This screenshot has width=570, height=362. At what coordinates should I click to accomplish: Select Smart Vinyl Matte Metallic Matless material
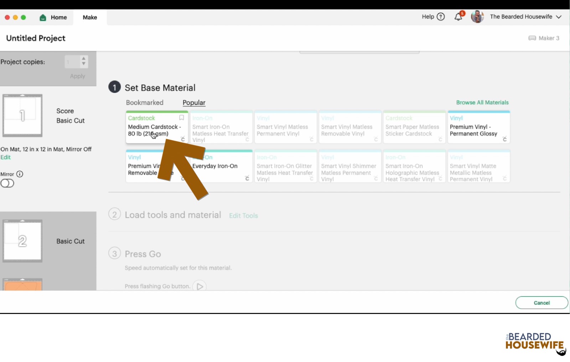click(479, 166)
